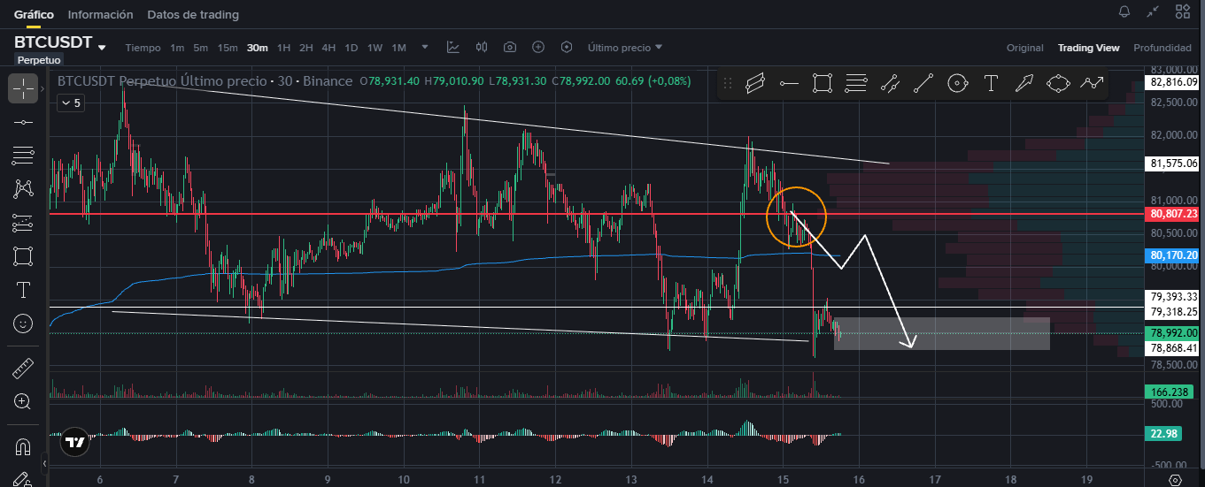Open chart settings hexagon icon

pos(567,47)
